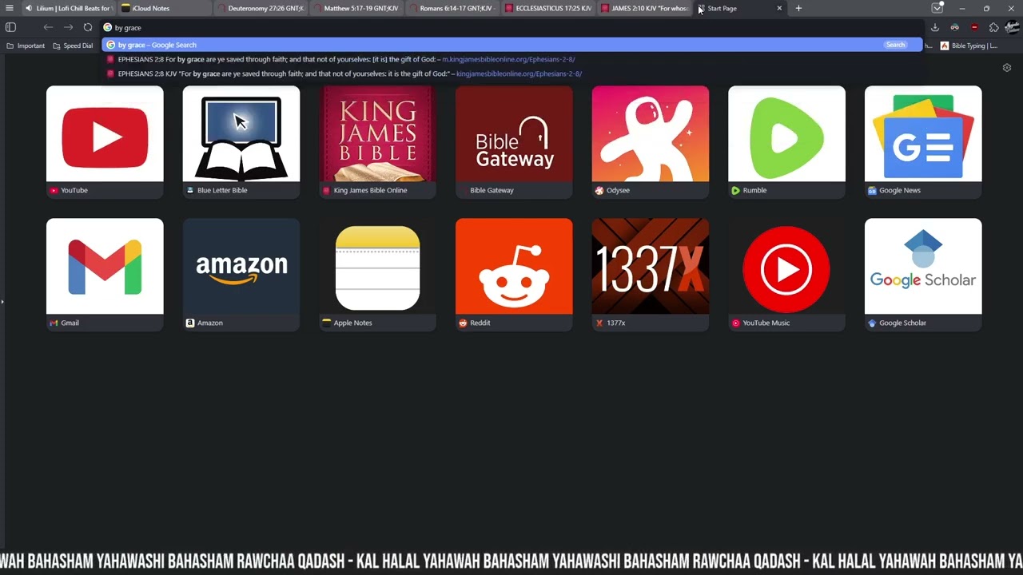Open the 1337x speed dial tile

coord(650,275)
